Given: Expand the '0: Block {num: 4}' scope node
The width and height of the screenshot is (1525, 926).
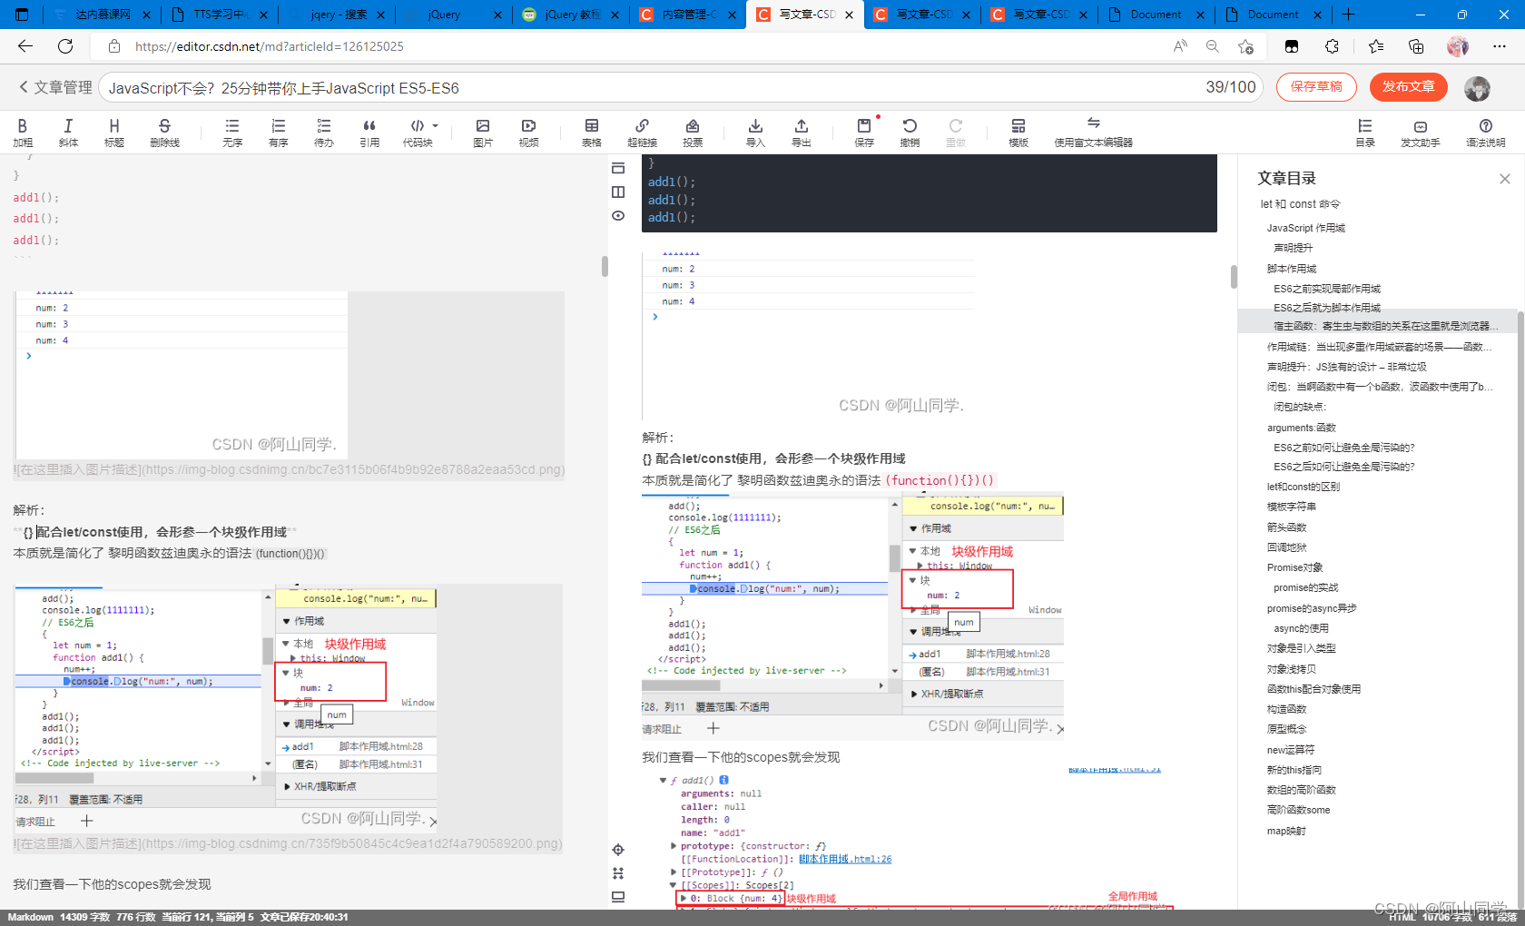Looking at the screenshot, I should click(684, 899).
